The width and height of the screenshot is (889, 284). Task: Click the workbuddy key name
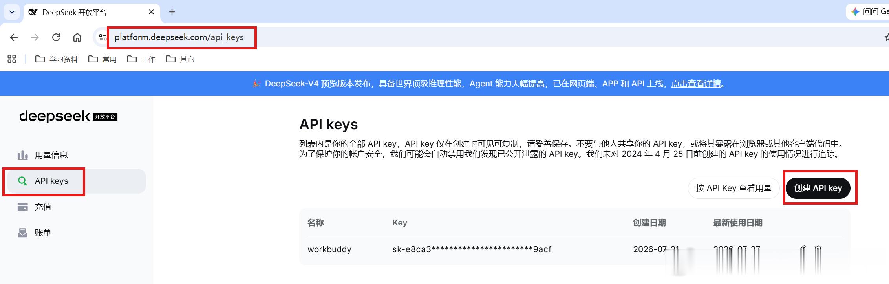click(329, 249)
